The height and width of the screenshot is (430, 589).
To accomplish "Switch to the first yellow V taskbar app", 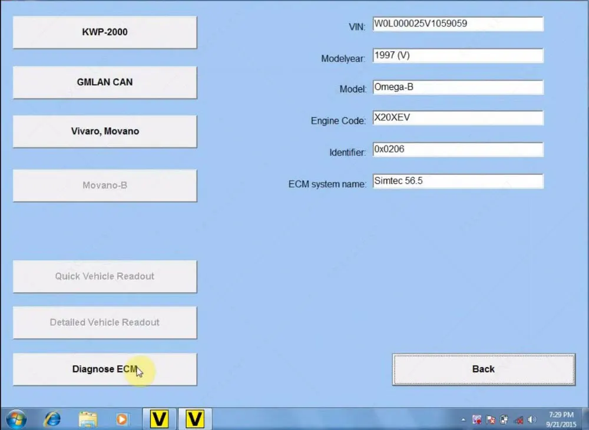I will coord(159,419).
